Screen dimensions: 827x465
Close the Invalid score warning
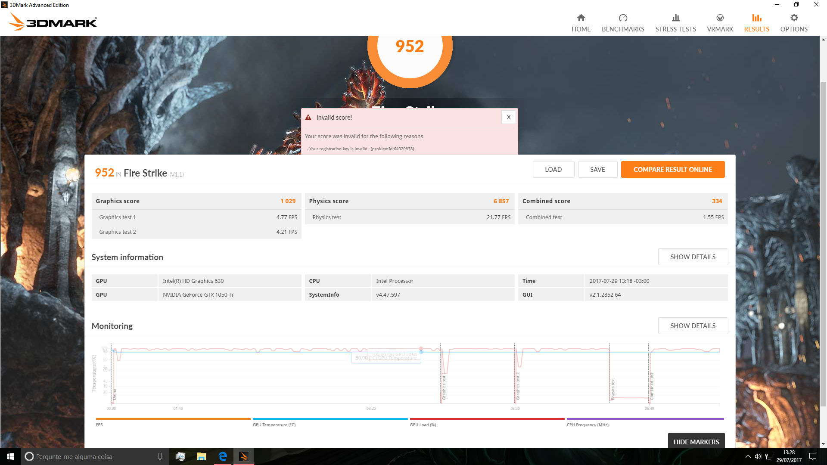(x=508, y=117)
